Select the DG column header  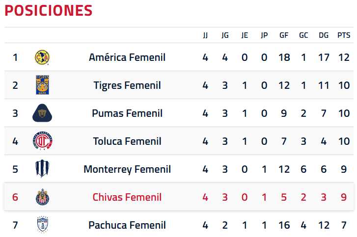click(x=324, y=35)
